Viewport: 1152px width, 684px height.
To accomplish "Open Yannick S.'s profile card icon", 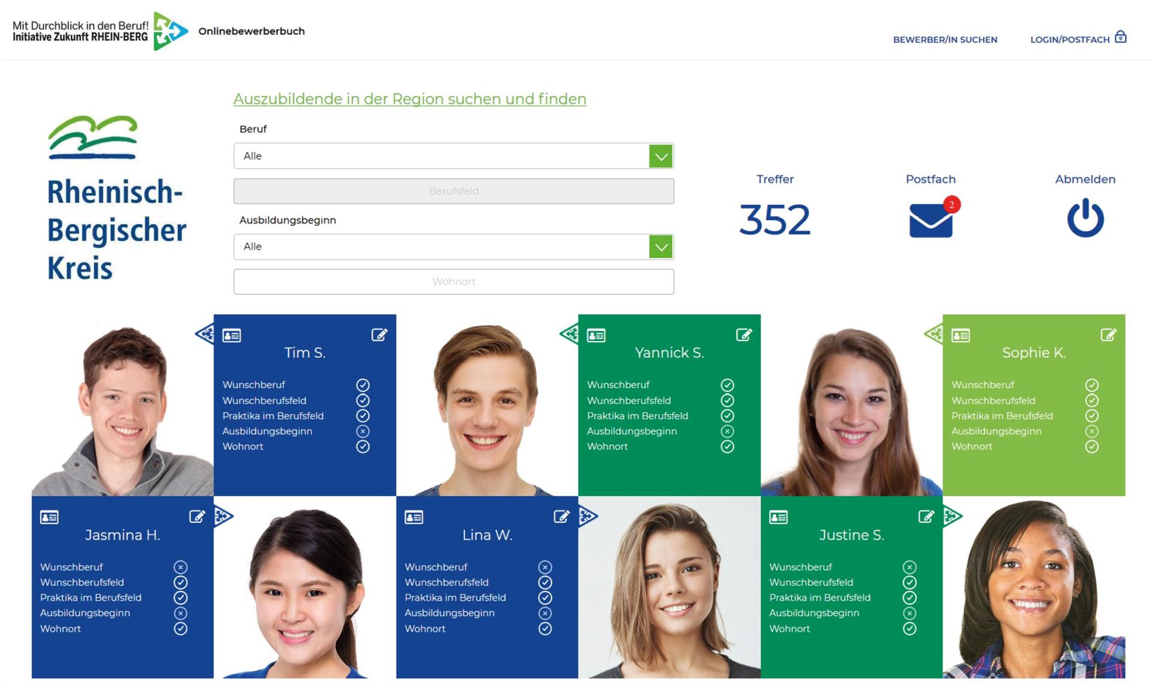I will point(596,336).
